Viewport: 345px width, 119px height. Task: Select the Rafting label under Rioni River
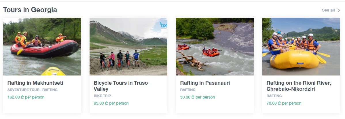point(274,96)
